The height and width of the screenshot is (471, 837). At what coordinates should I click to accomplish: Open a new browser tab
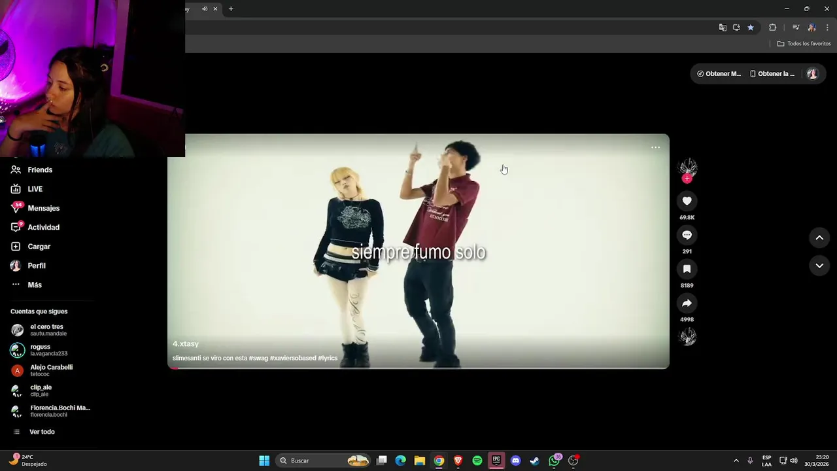(231, 9)
